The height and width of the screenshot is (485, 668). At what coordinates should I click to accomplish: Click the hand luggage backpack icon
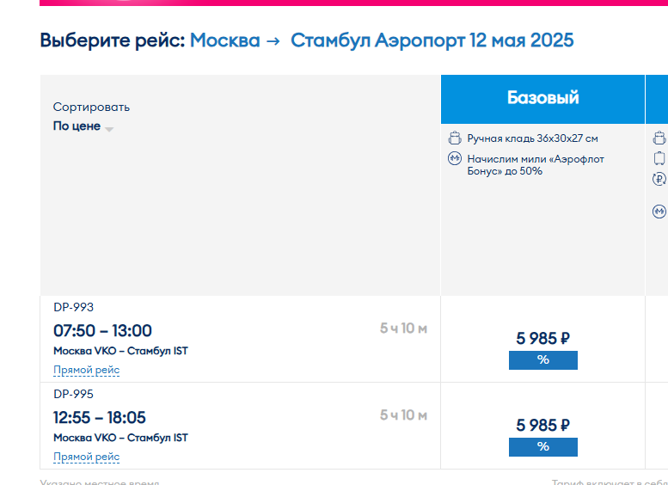455,138
